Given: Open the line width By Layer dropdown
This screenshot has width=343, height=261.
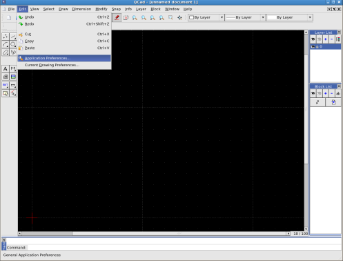Looking at the screenshot, I should point(245,17).
